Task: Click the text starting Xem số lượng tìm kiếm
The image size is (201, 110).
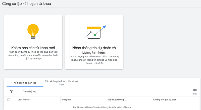Action: pos(94,60)
